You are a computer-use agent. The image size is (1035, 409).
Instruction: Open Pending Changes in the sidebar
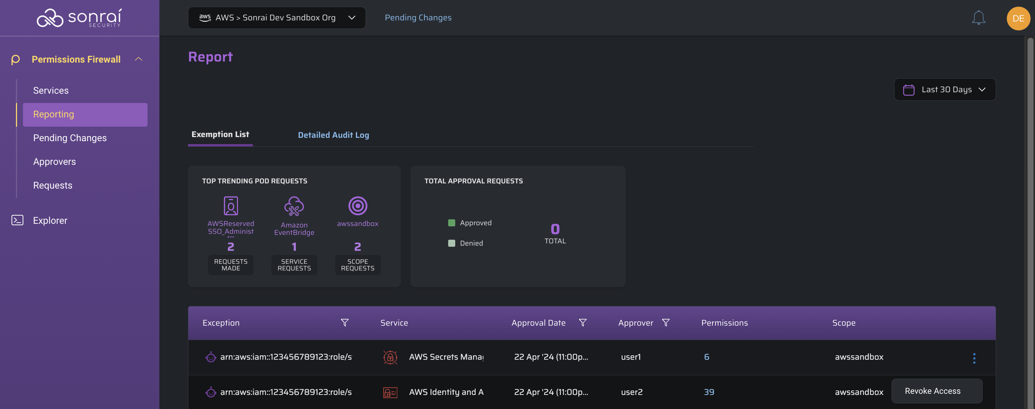point(70,138)
